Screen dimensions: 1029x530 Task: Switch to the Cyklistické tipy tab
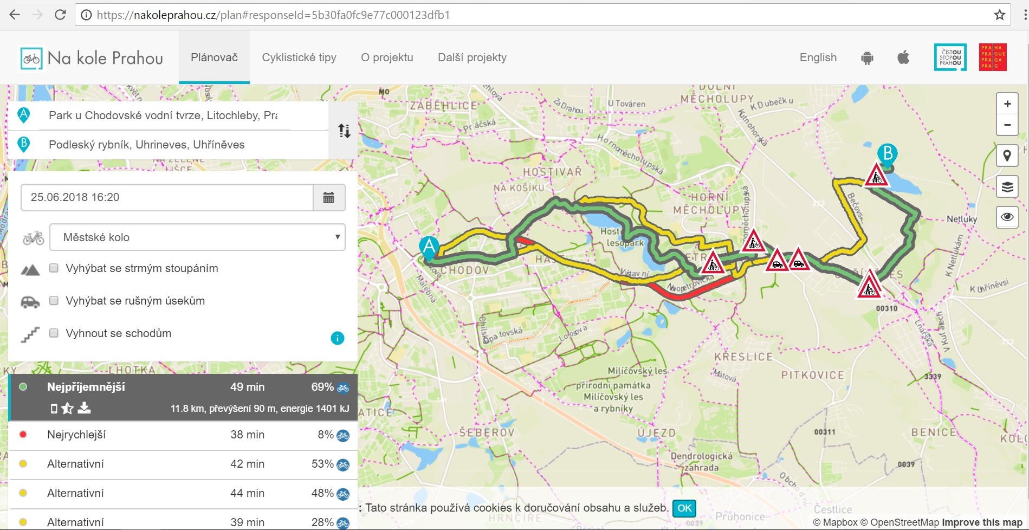299,57
